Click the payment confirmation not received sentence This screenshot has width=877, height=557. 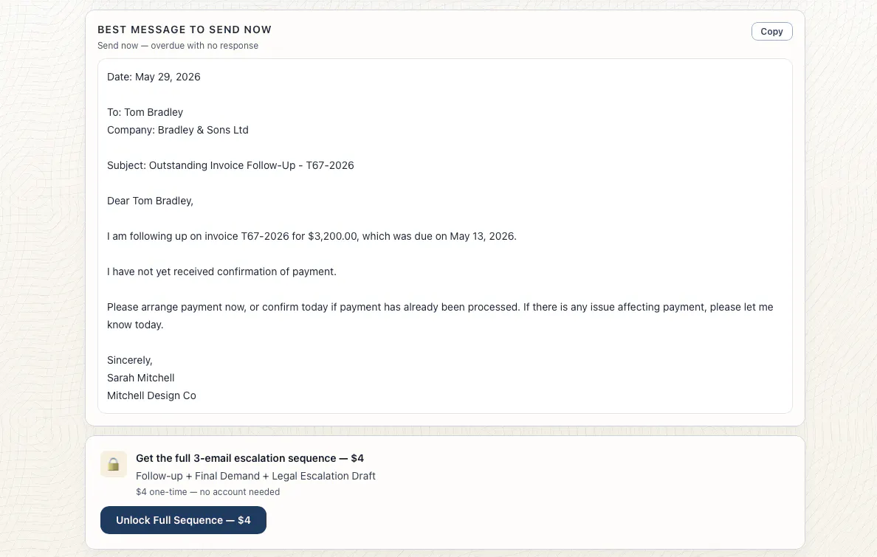click(222, 271)
